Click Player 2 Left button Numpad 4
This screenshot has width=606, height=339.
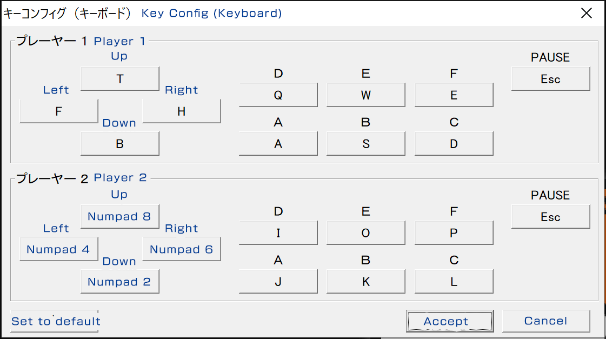(58, 249)
